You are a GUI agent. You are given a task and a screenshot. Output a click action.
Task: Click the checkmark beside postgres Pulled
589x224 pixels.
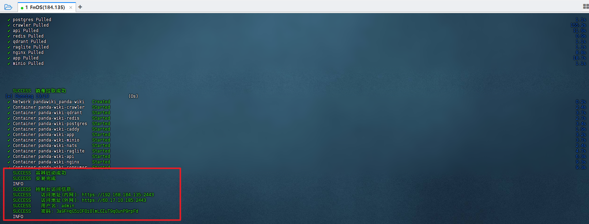coord(9,20)
